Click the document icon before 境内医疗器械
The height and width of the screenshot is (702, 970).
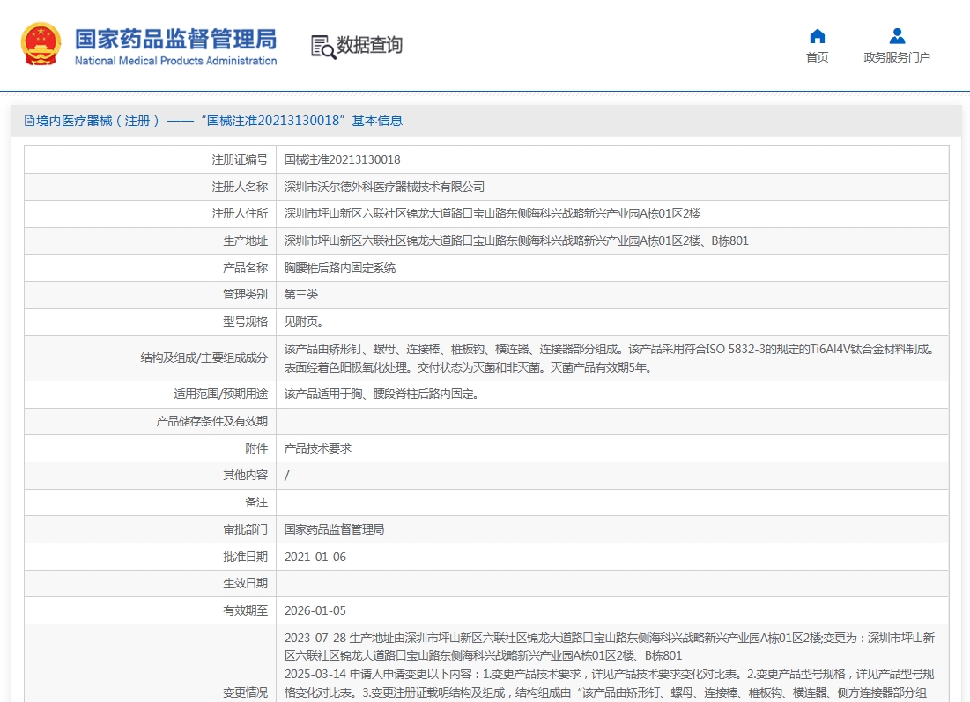(x=29, y=121)
